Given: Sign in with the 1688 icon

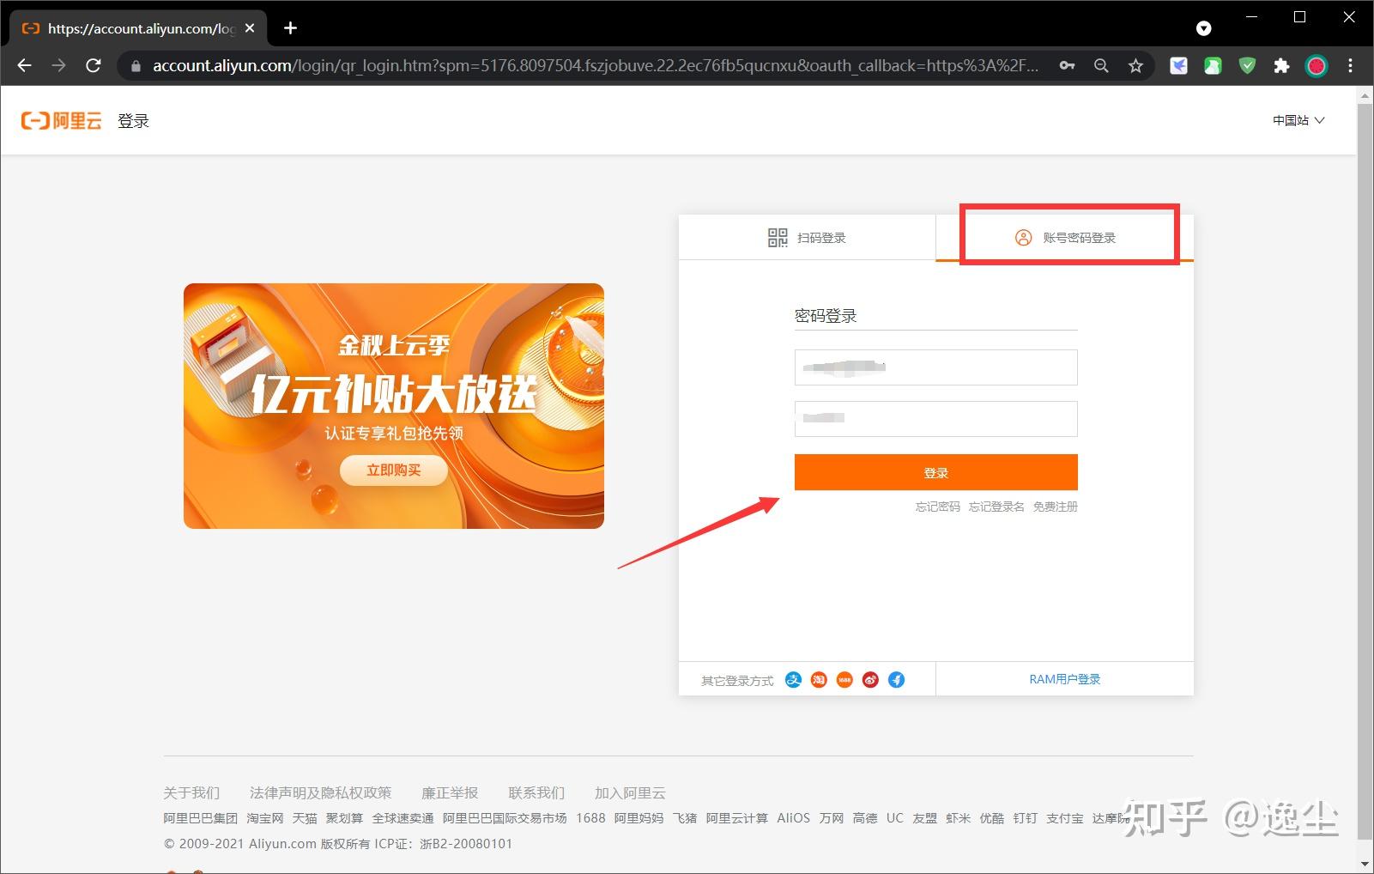Looking at the screenshot, I should click(845, 680).
